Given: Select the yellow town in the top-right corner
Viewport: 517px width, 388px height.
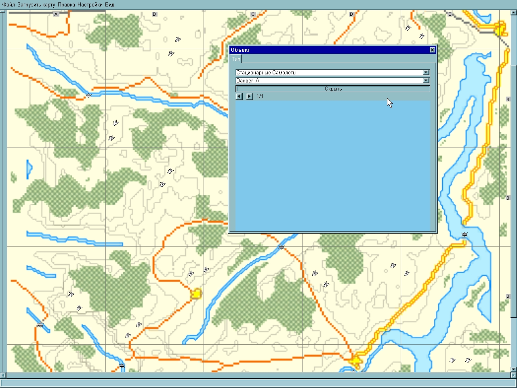Looking at the screenshot, I should click(500, 29).
